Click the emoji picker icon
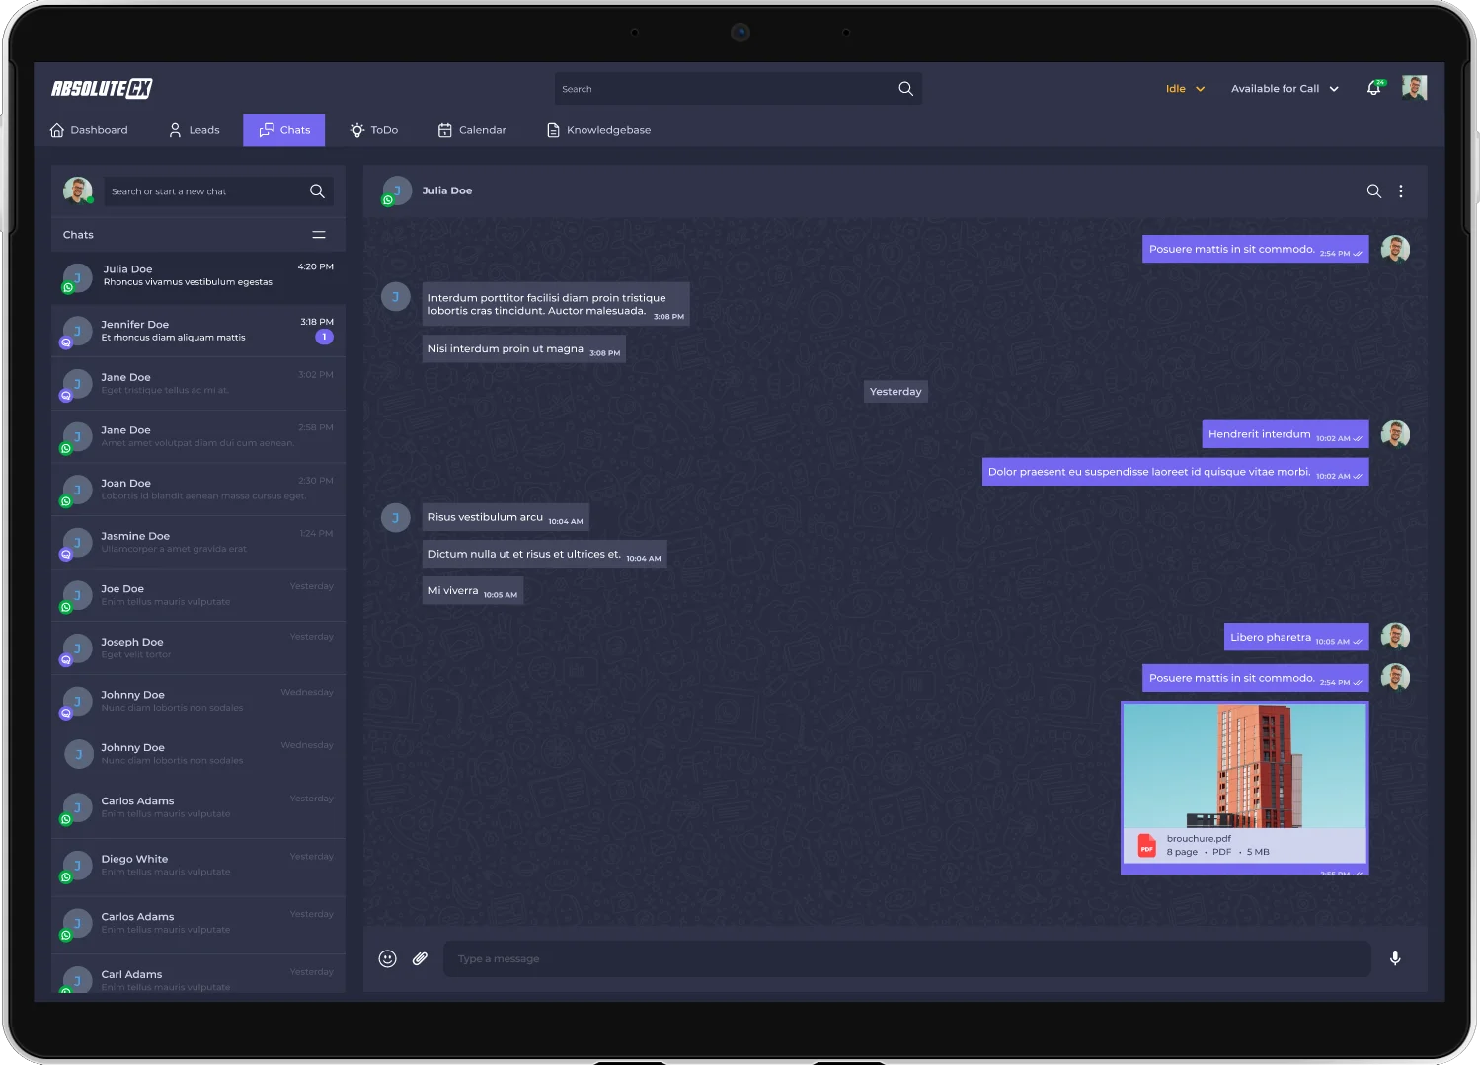Image resolution: width=1480 pixels, height=1065 pixels. click(x=388, y=958)
